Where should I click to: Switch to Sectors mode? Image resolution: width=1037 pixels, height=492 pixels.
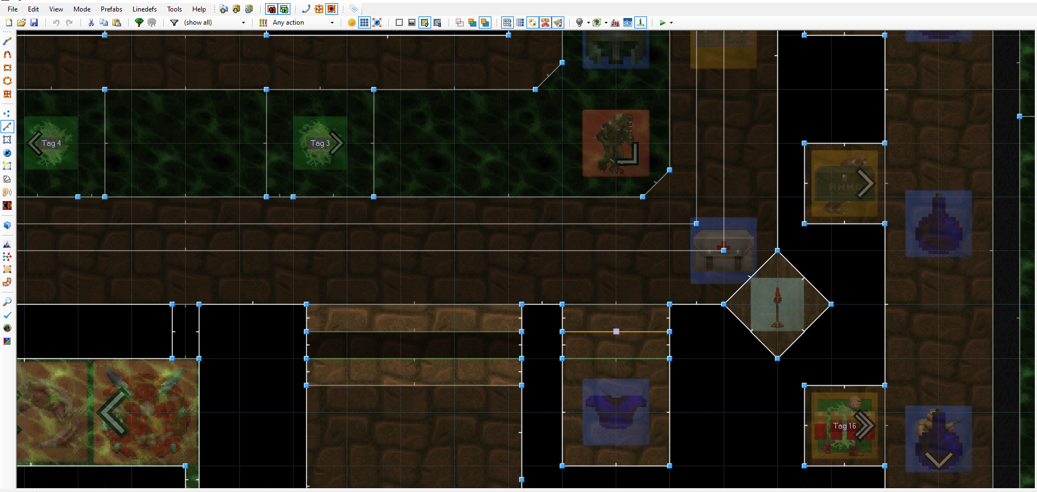[7, 140]
